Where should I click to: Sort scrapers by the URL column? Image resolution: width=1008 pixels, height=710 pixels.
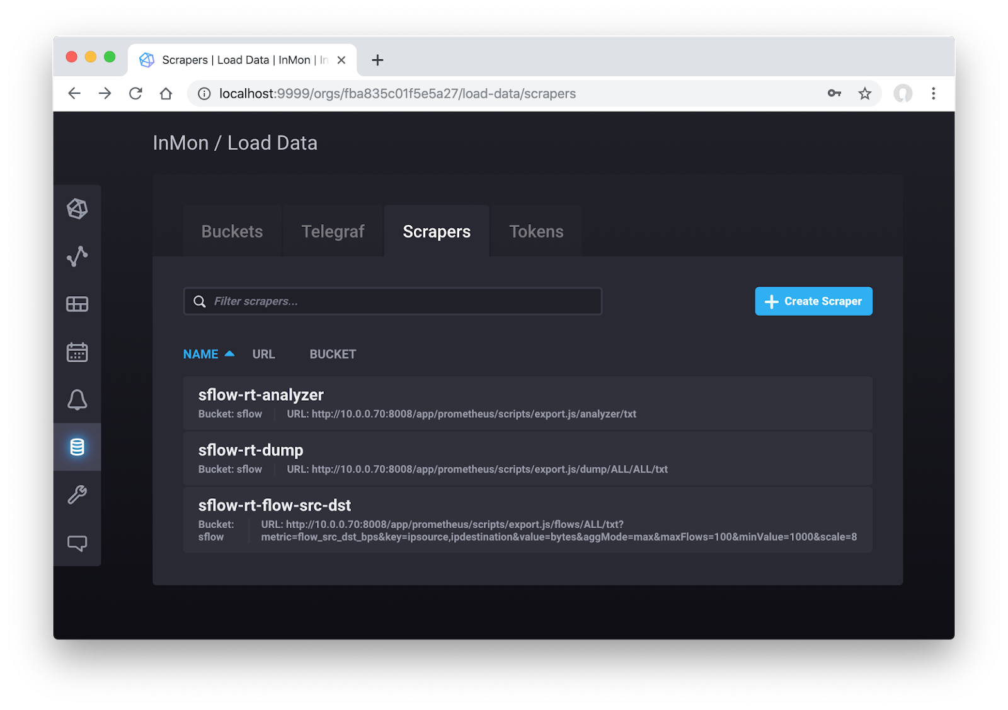263,354
